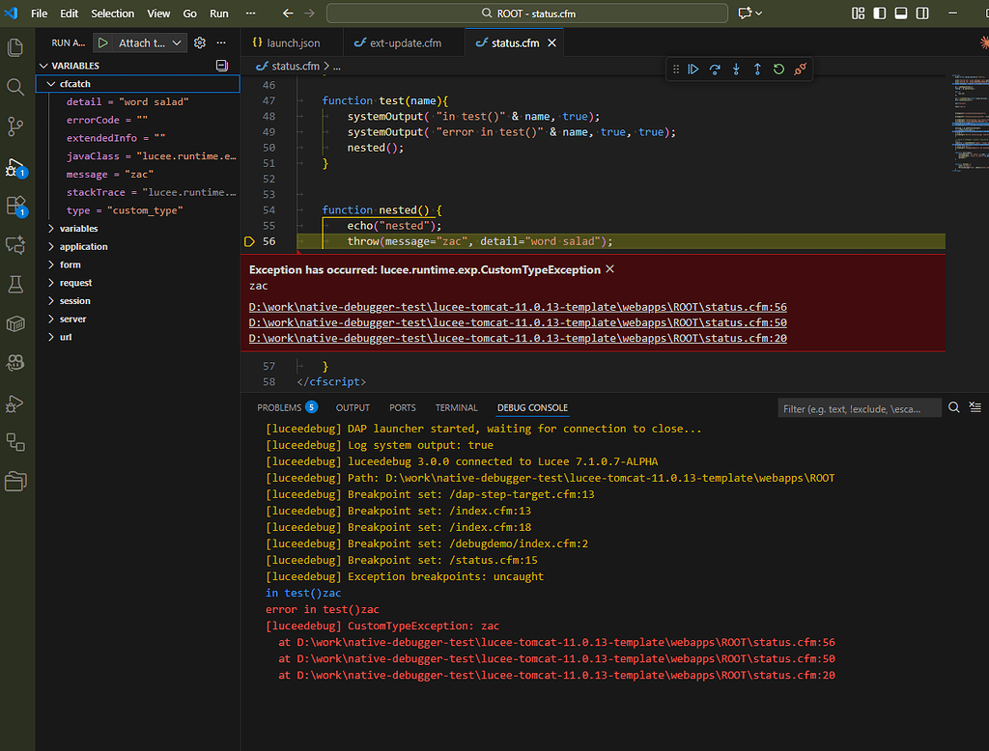989x751 pixels.
Task: Click the Step Over debug button
Action: tap(715, 70)
